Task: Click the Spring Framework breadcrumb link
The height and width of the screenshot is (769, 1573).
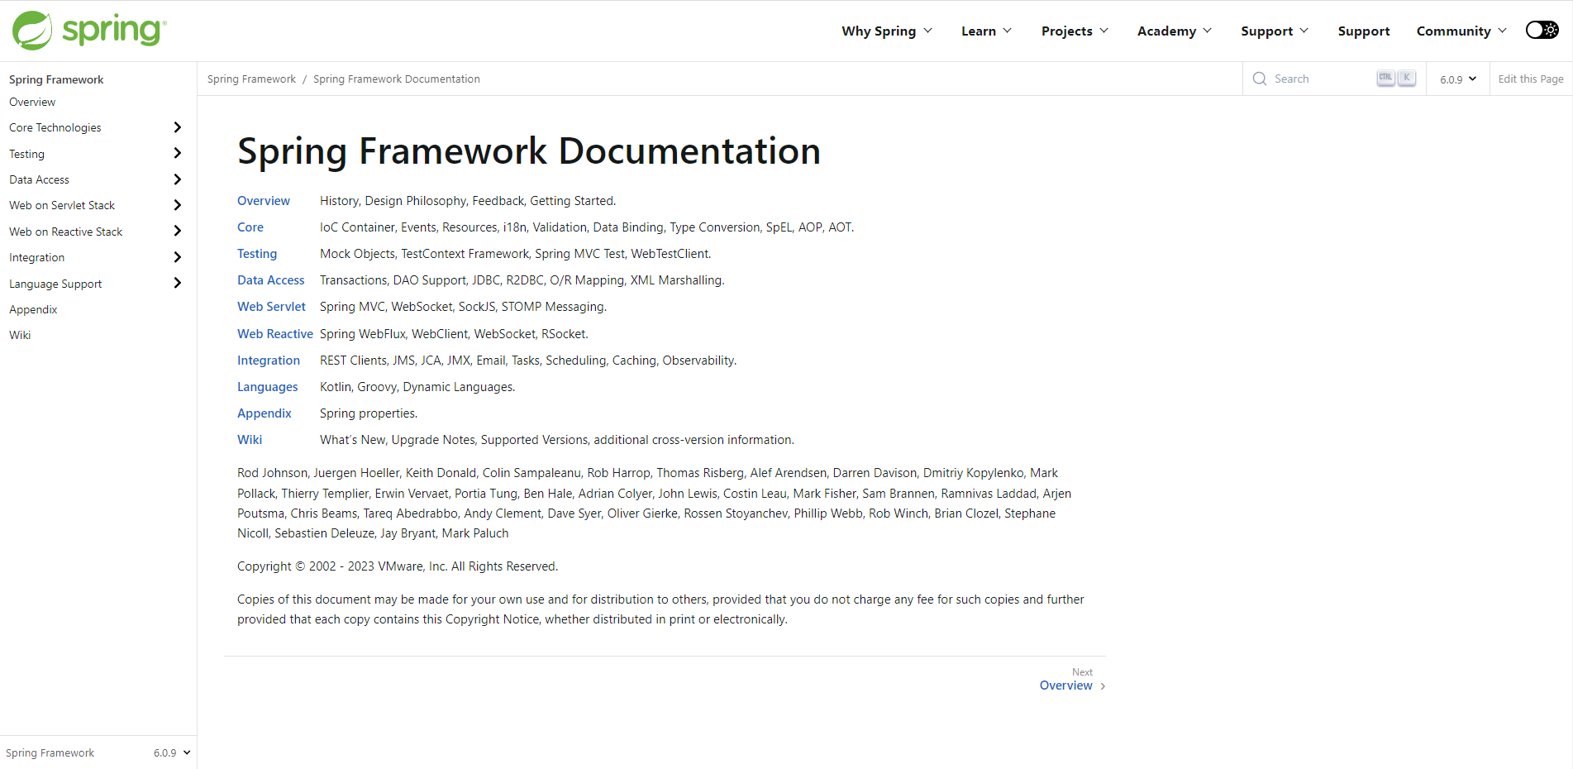Action: (251, 79)
